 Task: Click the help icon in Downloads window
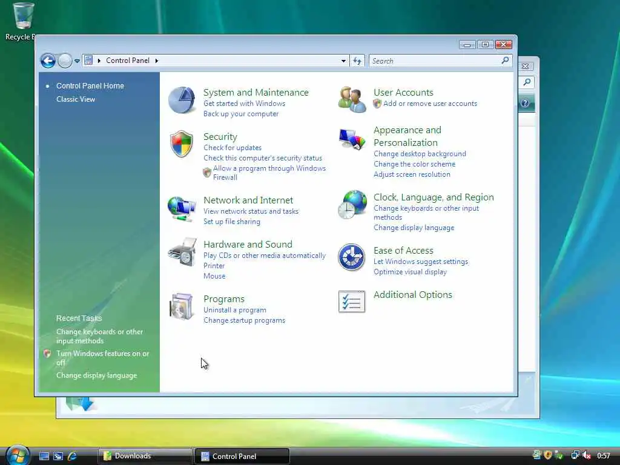[x=525, y=103]
